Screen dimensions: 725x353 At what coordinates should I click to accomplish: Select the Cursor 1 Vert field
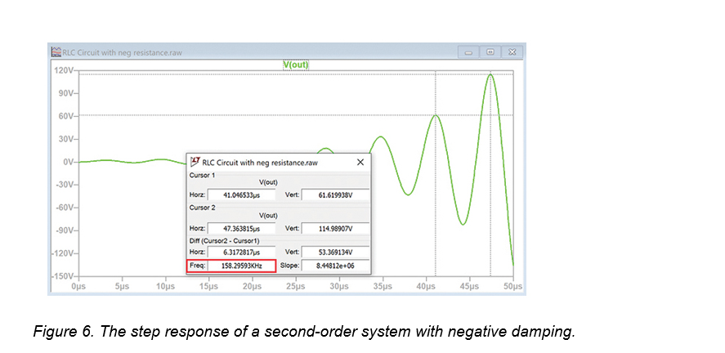click(335, 194)
